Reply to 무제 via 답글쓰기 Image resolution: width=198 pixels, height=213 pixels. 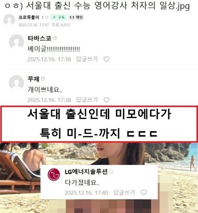tap(87, 100)
